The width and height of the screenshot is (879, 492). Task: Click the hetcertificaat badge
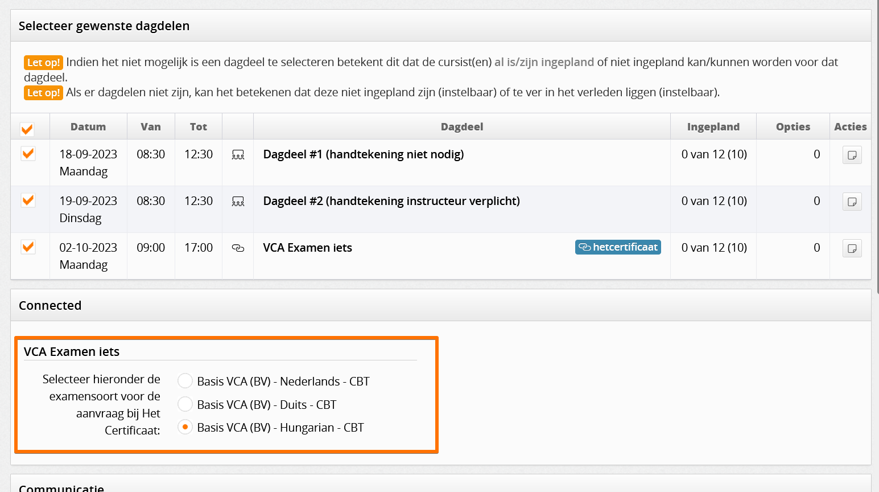[618, 247]
